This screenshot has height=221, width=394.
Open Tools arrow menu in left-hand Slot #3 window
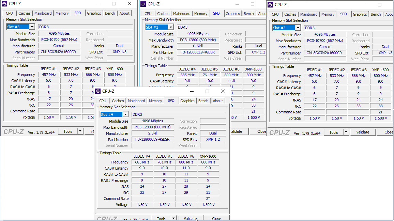(80, 131)
